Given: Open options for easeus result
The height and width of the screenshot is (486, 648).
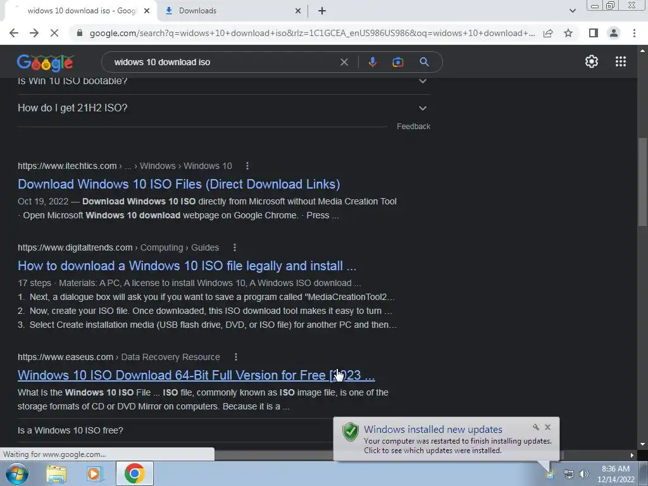Looking at the screenshot, I should click(235, 357).
